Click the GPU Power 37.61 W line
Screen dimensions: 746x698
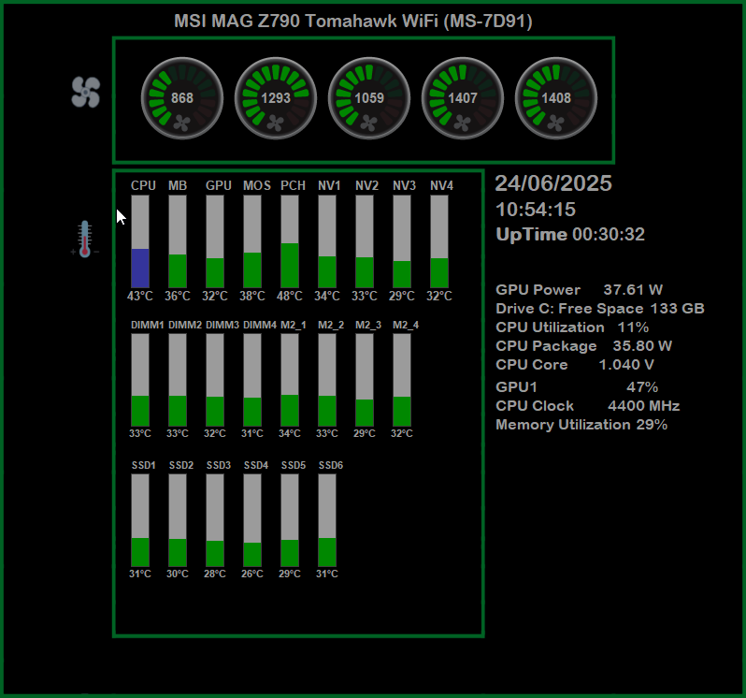click(x=579, y=289)
